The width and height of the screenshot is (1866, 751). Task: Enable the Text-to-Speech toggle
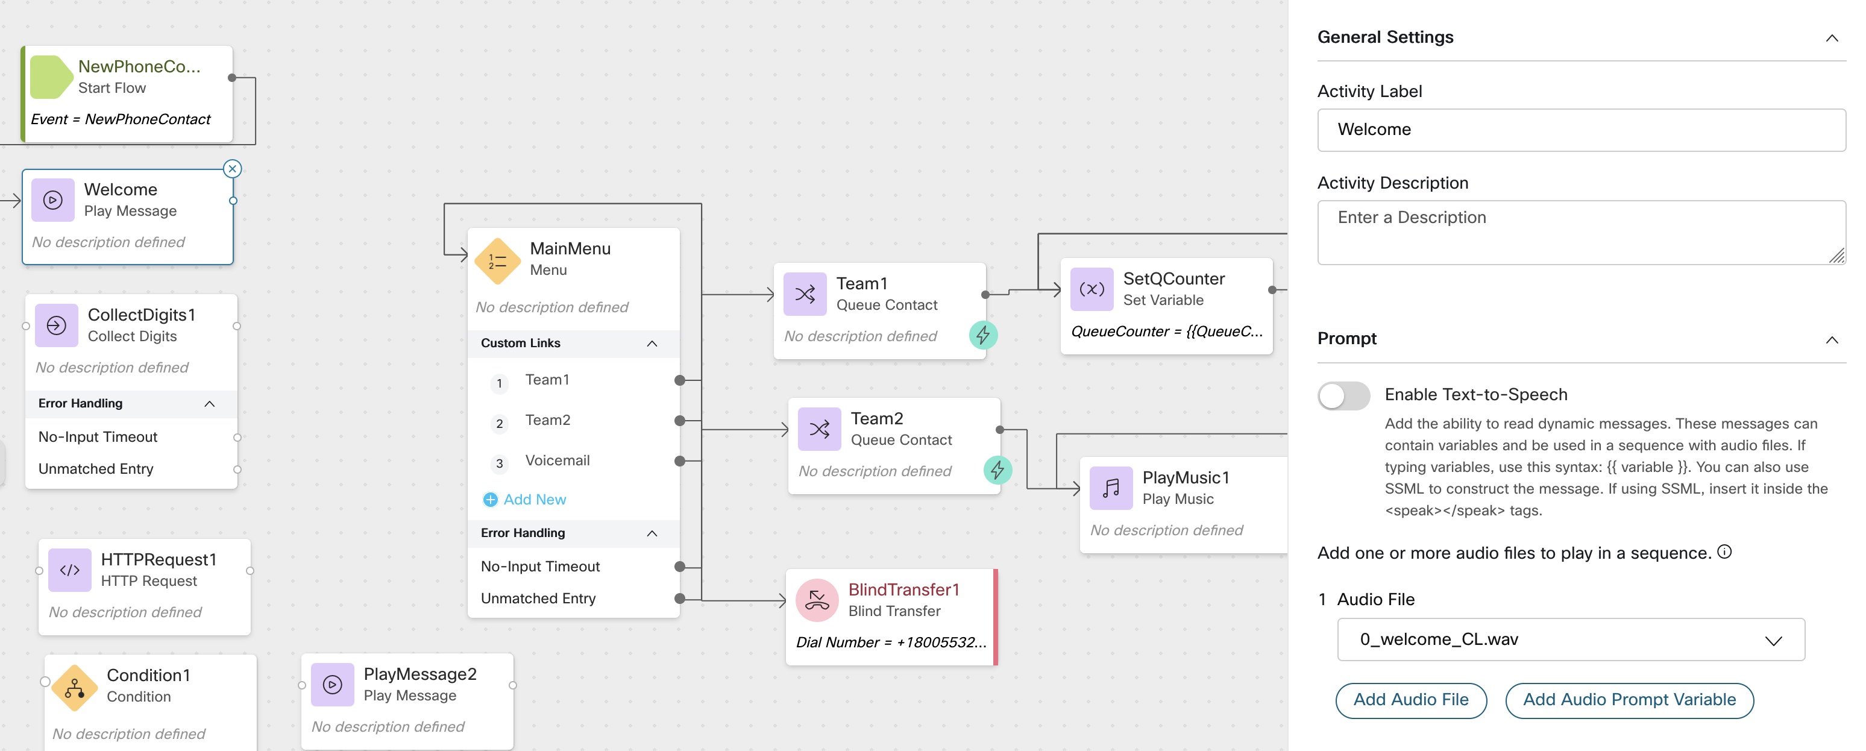pos(1343,395)
